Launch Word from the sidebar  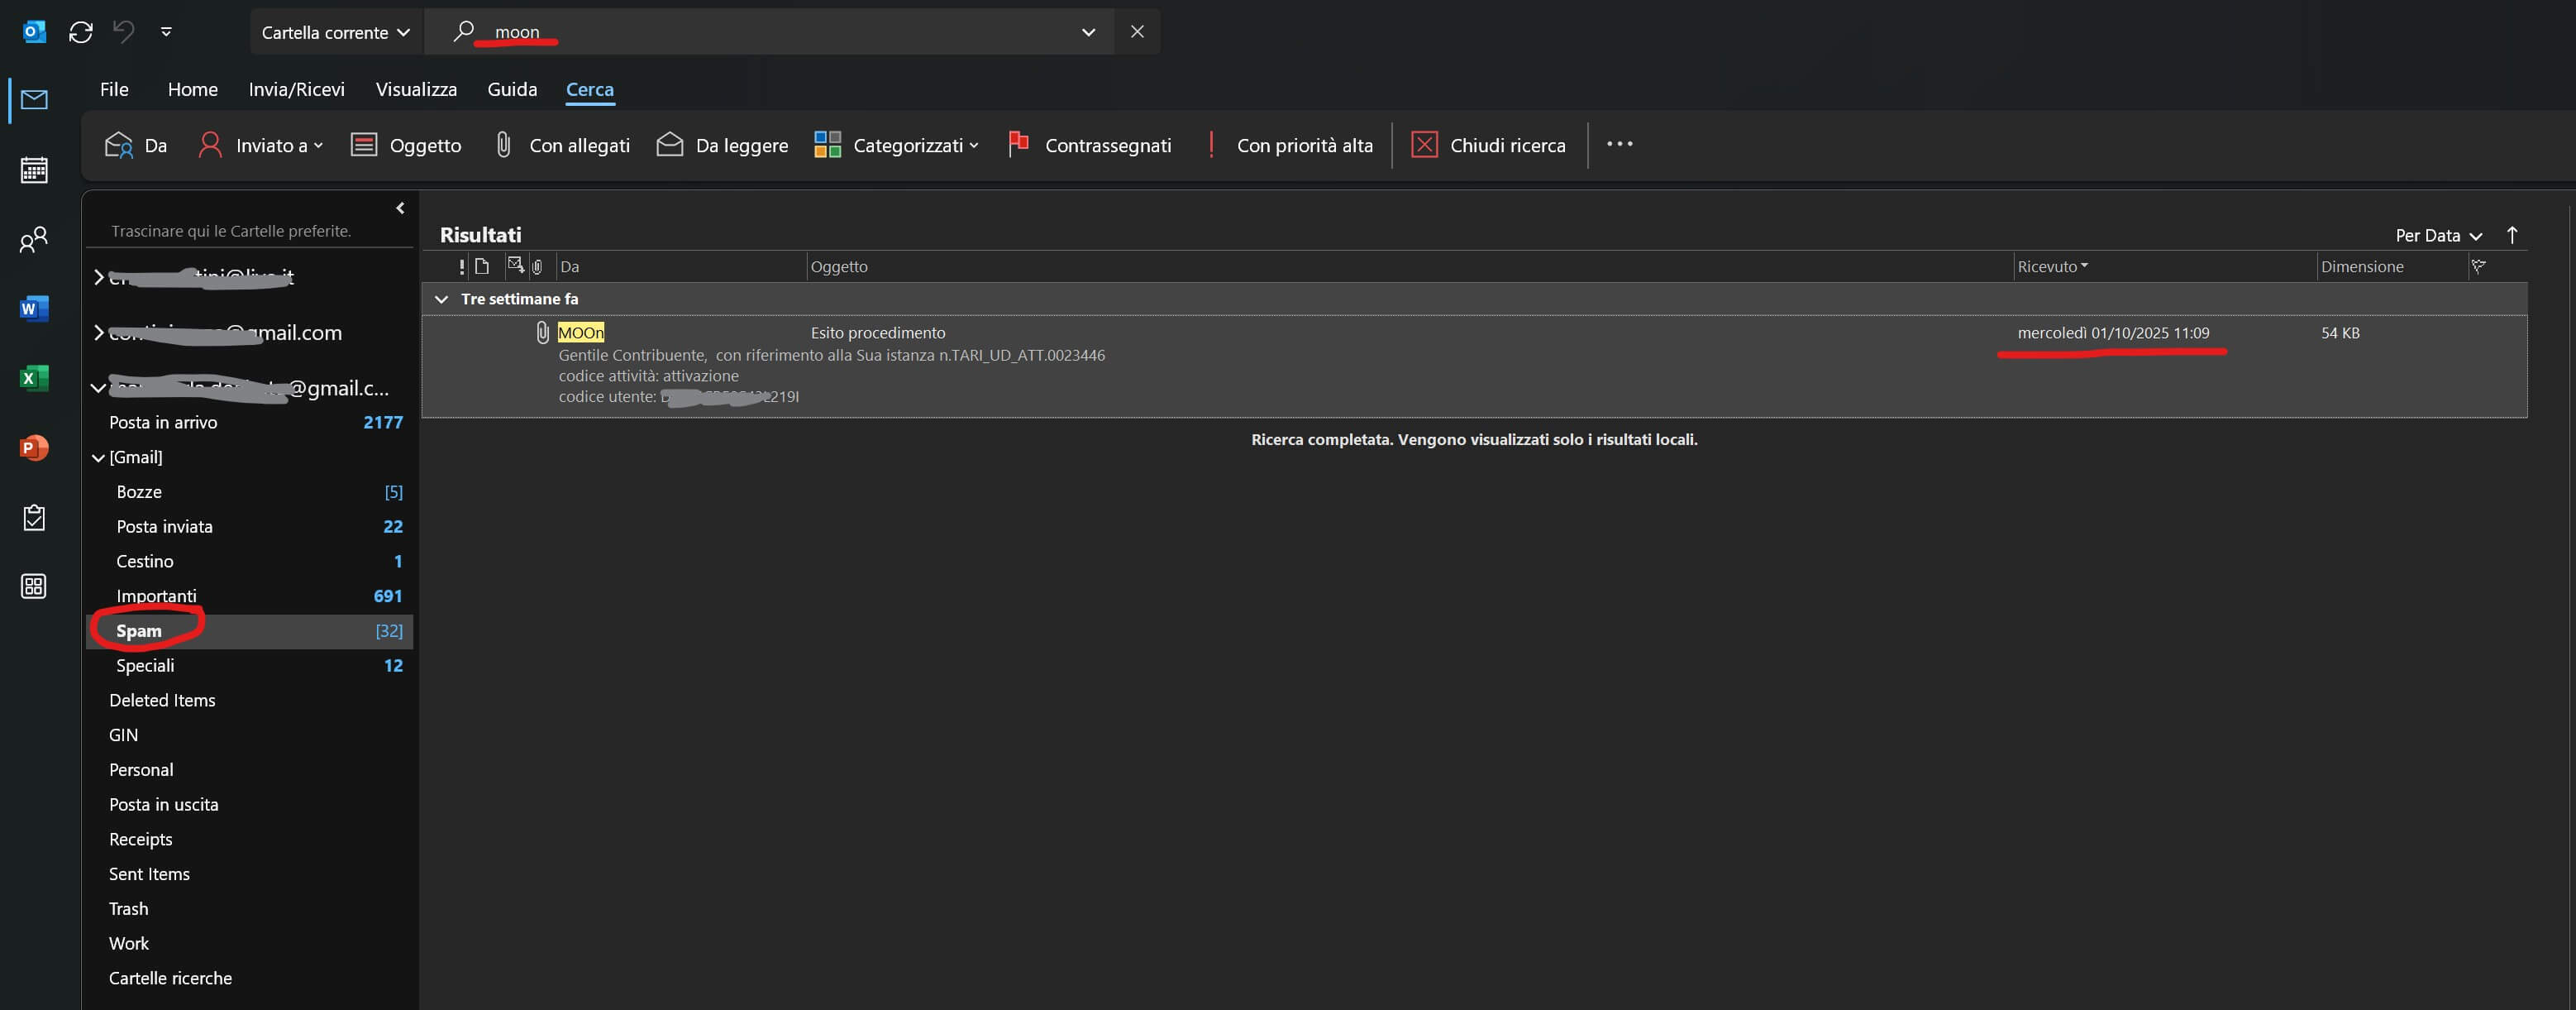point(34,309)
